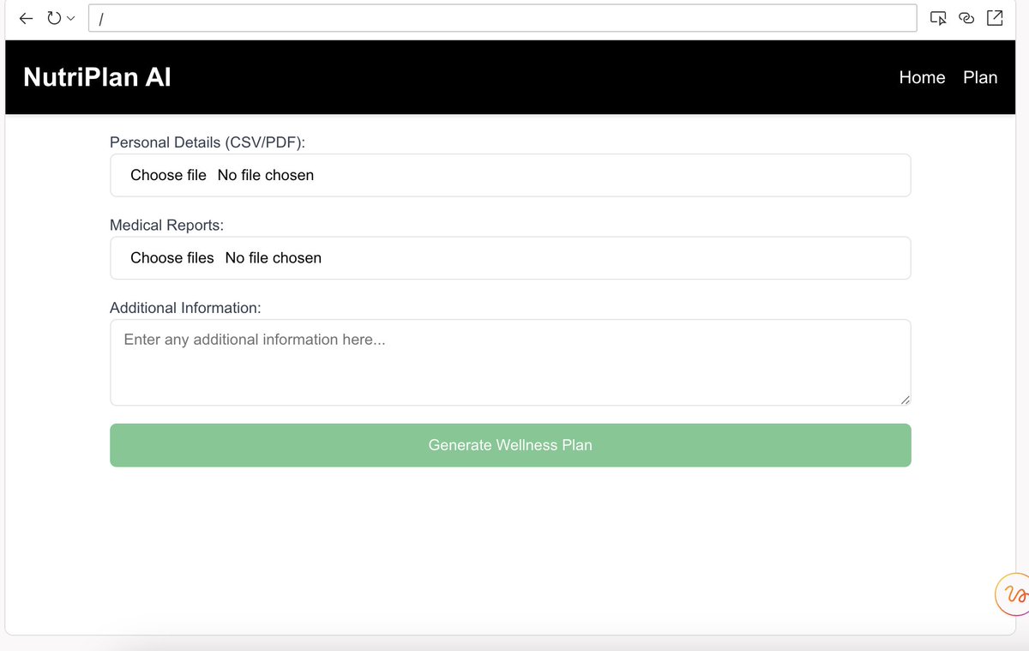Focus the URL address bar

[x=502, y=18]
